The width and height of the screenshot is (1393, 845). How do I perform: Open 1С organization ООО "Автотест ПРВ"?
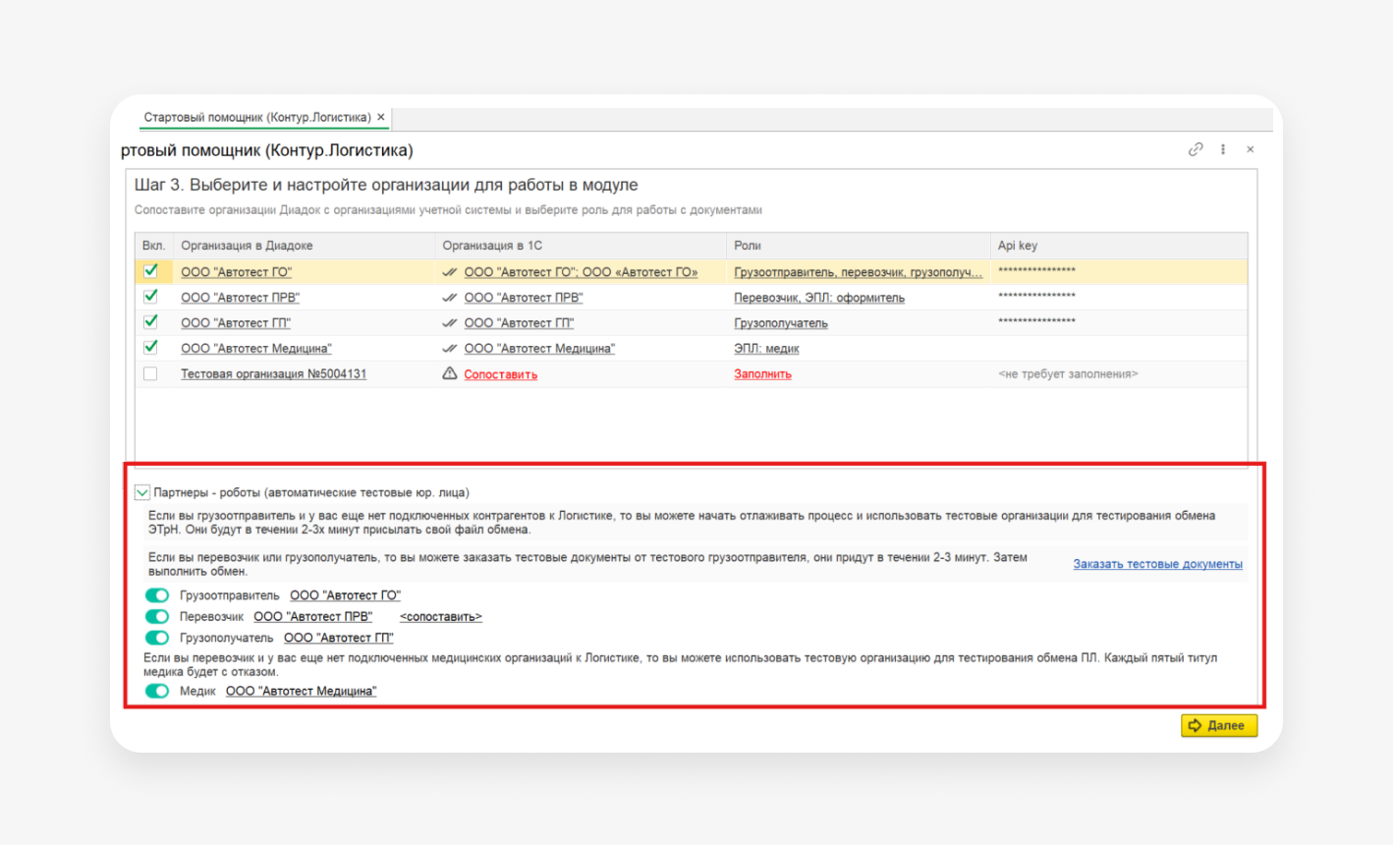(x=524, y=298)
